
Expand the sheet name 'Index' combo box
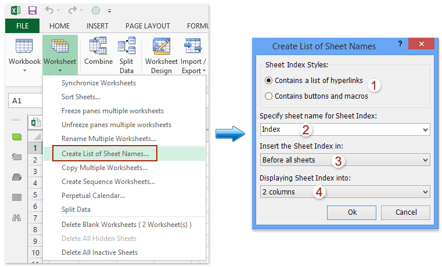click(426, 129)
